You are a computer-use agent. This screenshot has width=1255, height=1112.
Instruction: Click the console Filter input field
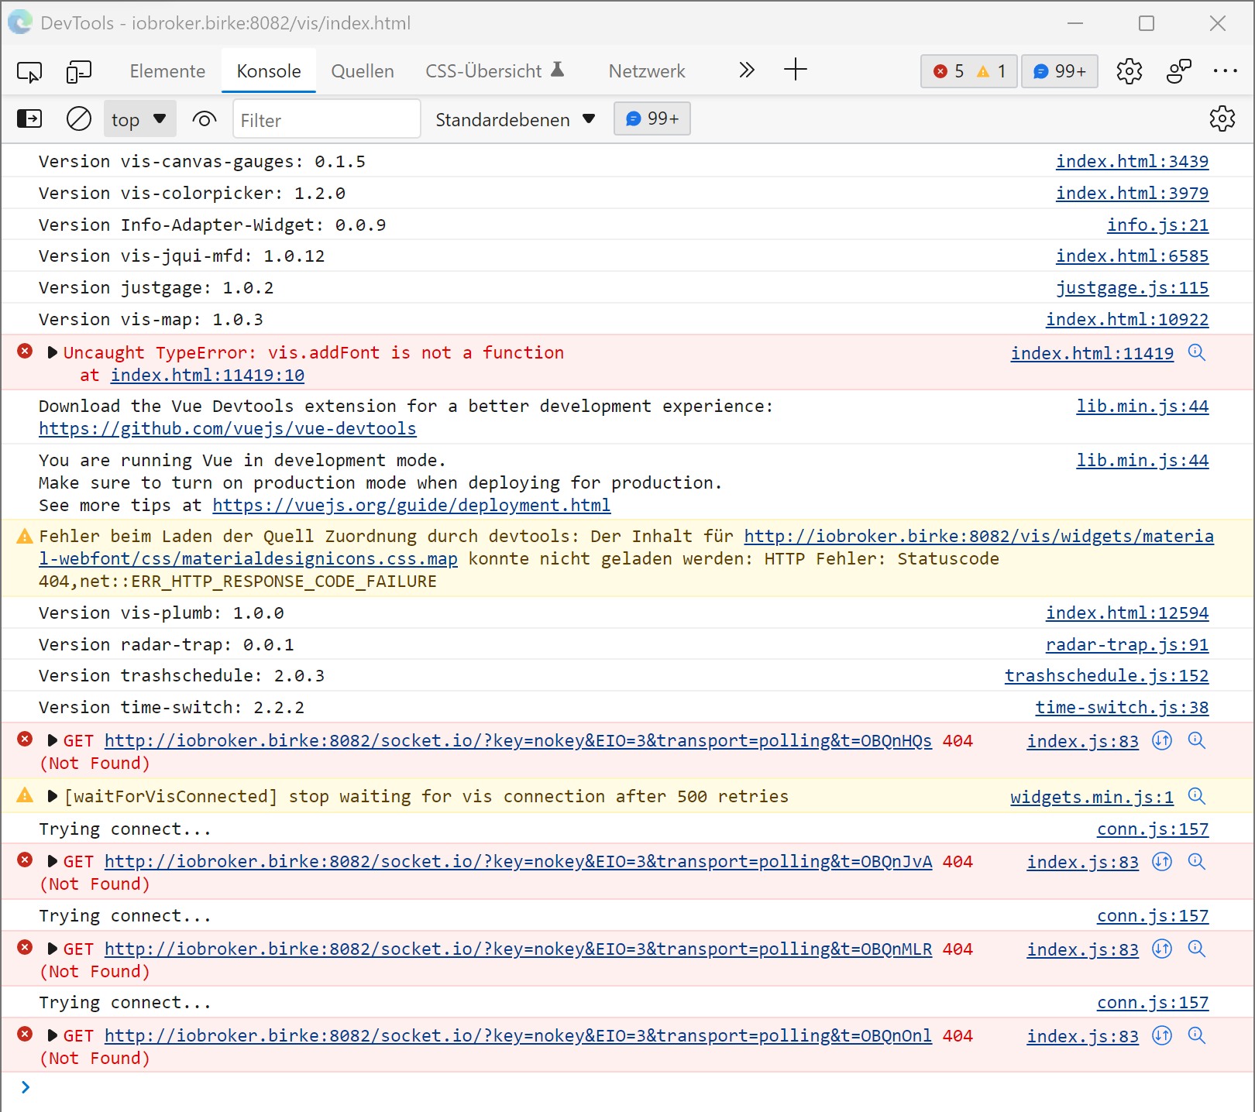326,120
